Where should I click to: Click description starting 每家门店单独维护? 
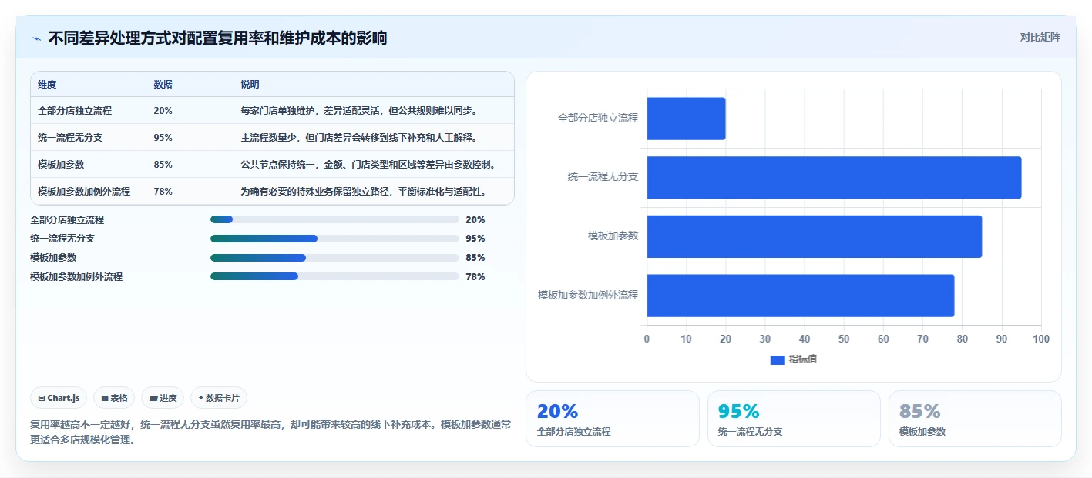point(361,111)
